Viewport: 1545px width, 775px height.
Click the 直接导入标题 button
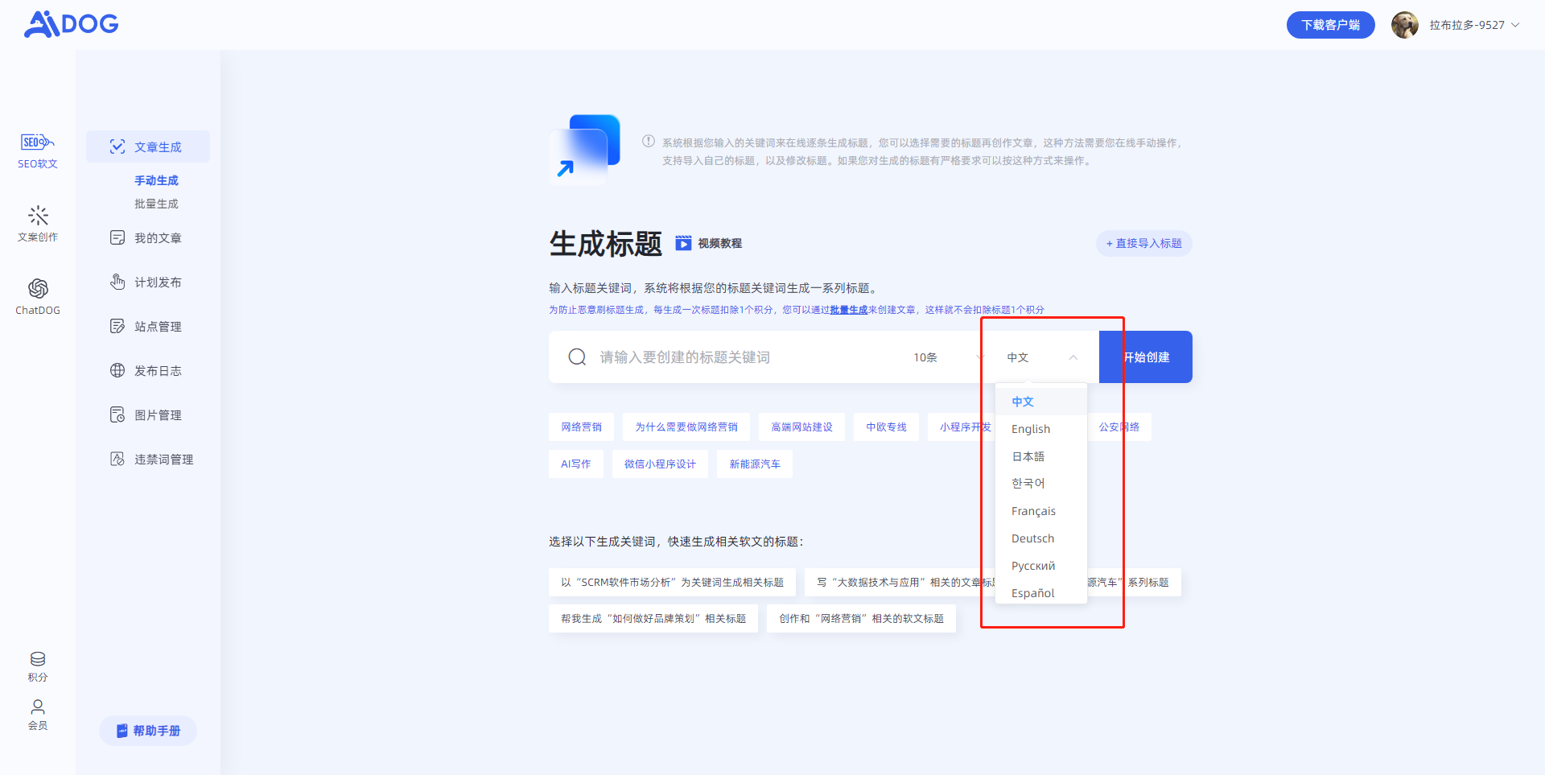1143,243
